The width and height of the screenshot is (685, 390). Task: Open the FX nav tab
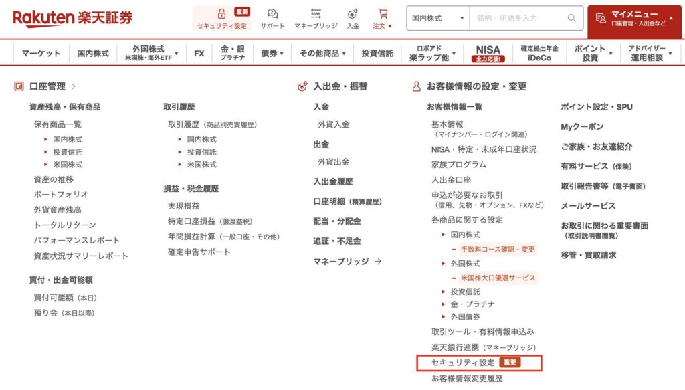coord(199,54)
